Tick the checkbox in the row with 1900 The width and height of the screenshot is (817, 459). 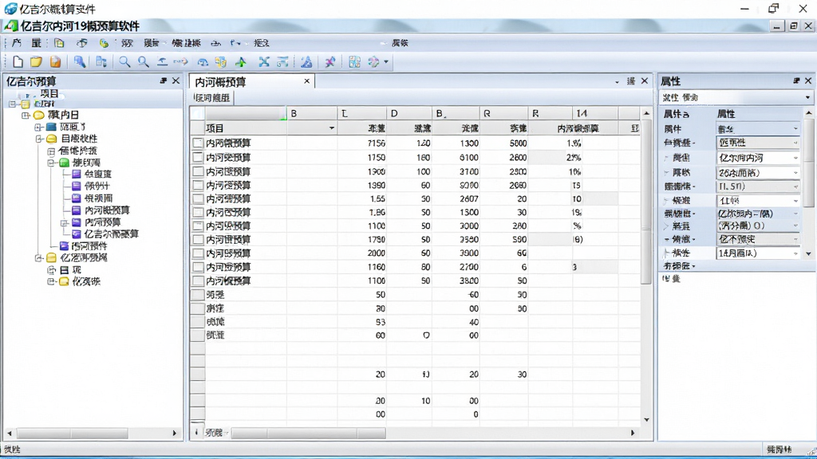(198, 171)
